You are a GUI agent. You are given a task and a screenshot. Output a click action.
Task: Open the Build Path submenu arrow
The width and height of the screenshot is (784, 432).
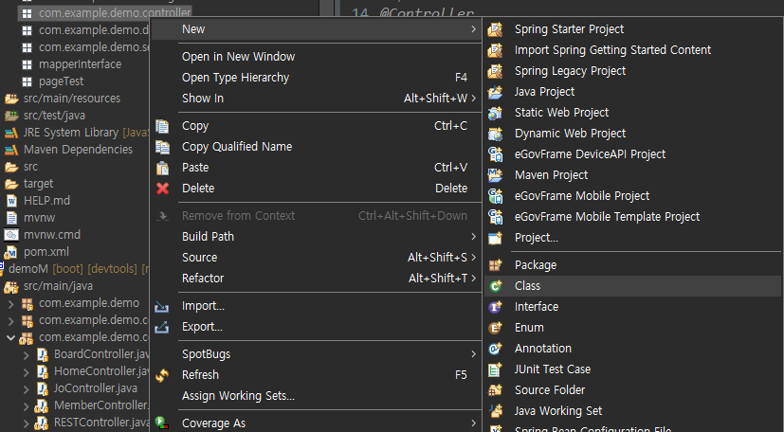473,237
